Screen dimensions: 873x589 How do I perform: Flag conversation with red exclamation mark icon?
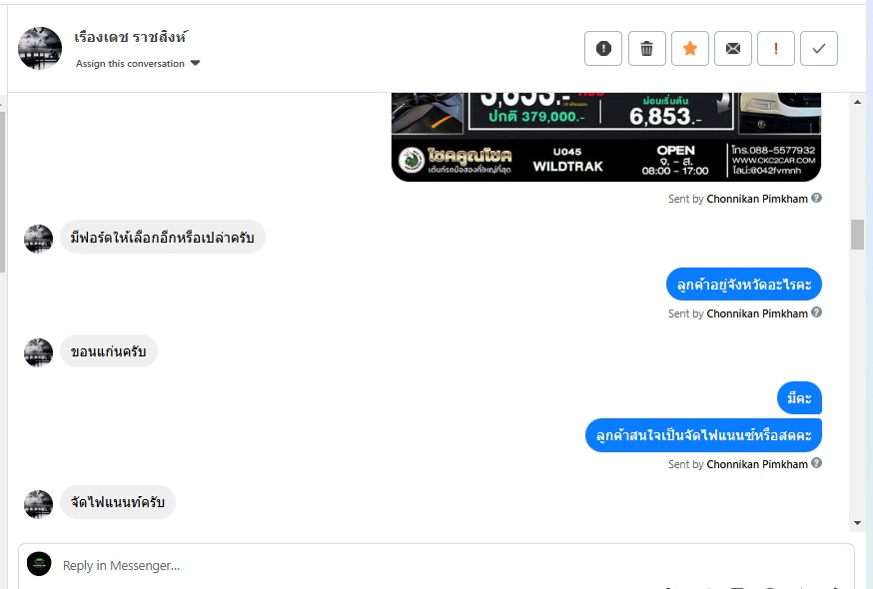[x=775, y=49]
